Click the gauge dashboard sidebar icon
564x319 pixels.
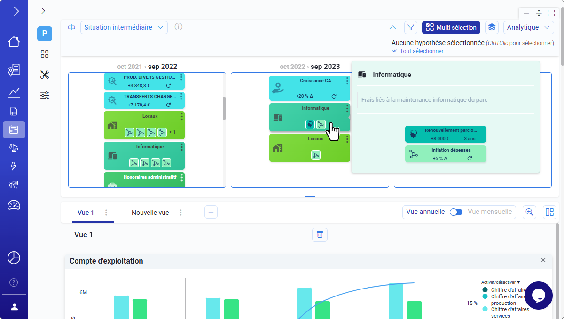tap(14, 205)
